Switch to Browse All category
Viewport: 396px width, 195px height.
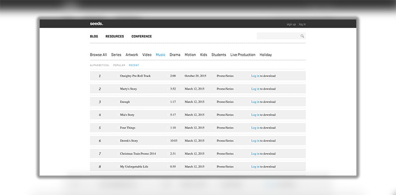(99, 55)
